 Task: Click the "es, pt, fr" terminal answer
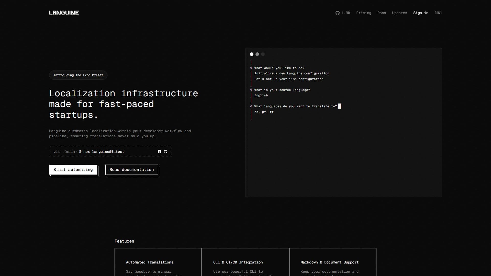[264, 112]
